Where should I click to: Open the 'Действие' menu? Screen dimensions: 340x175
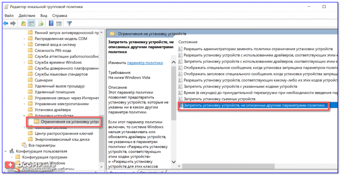pos(27,16)
